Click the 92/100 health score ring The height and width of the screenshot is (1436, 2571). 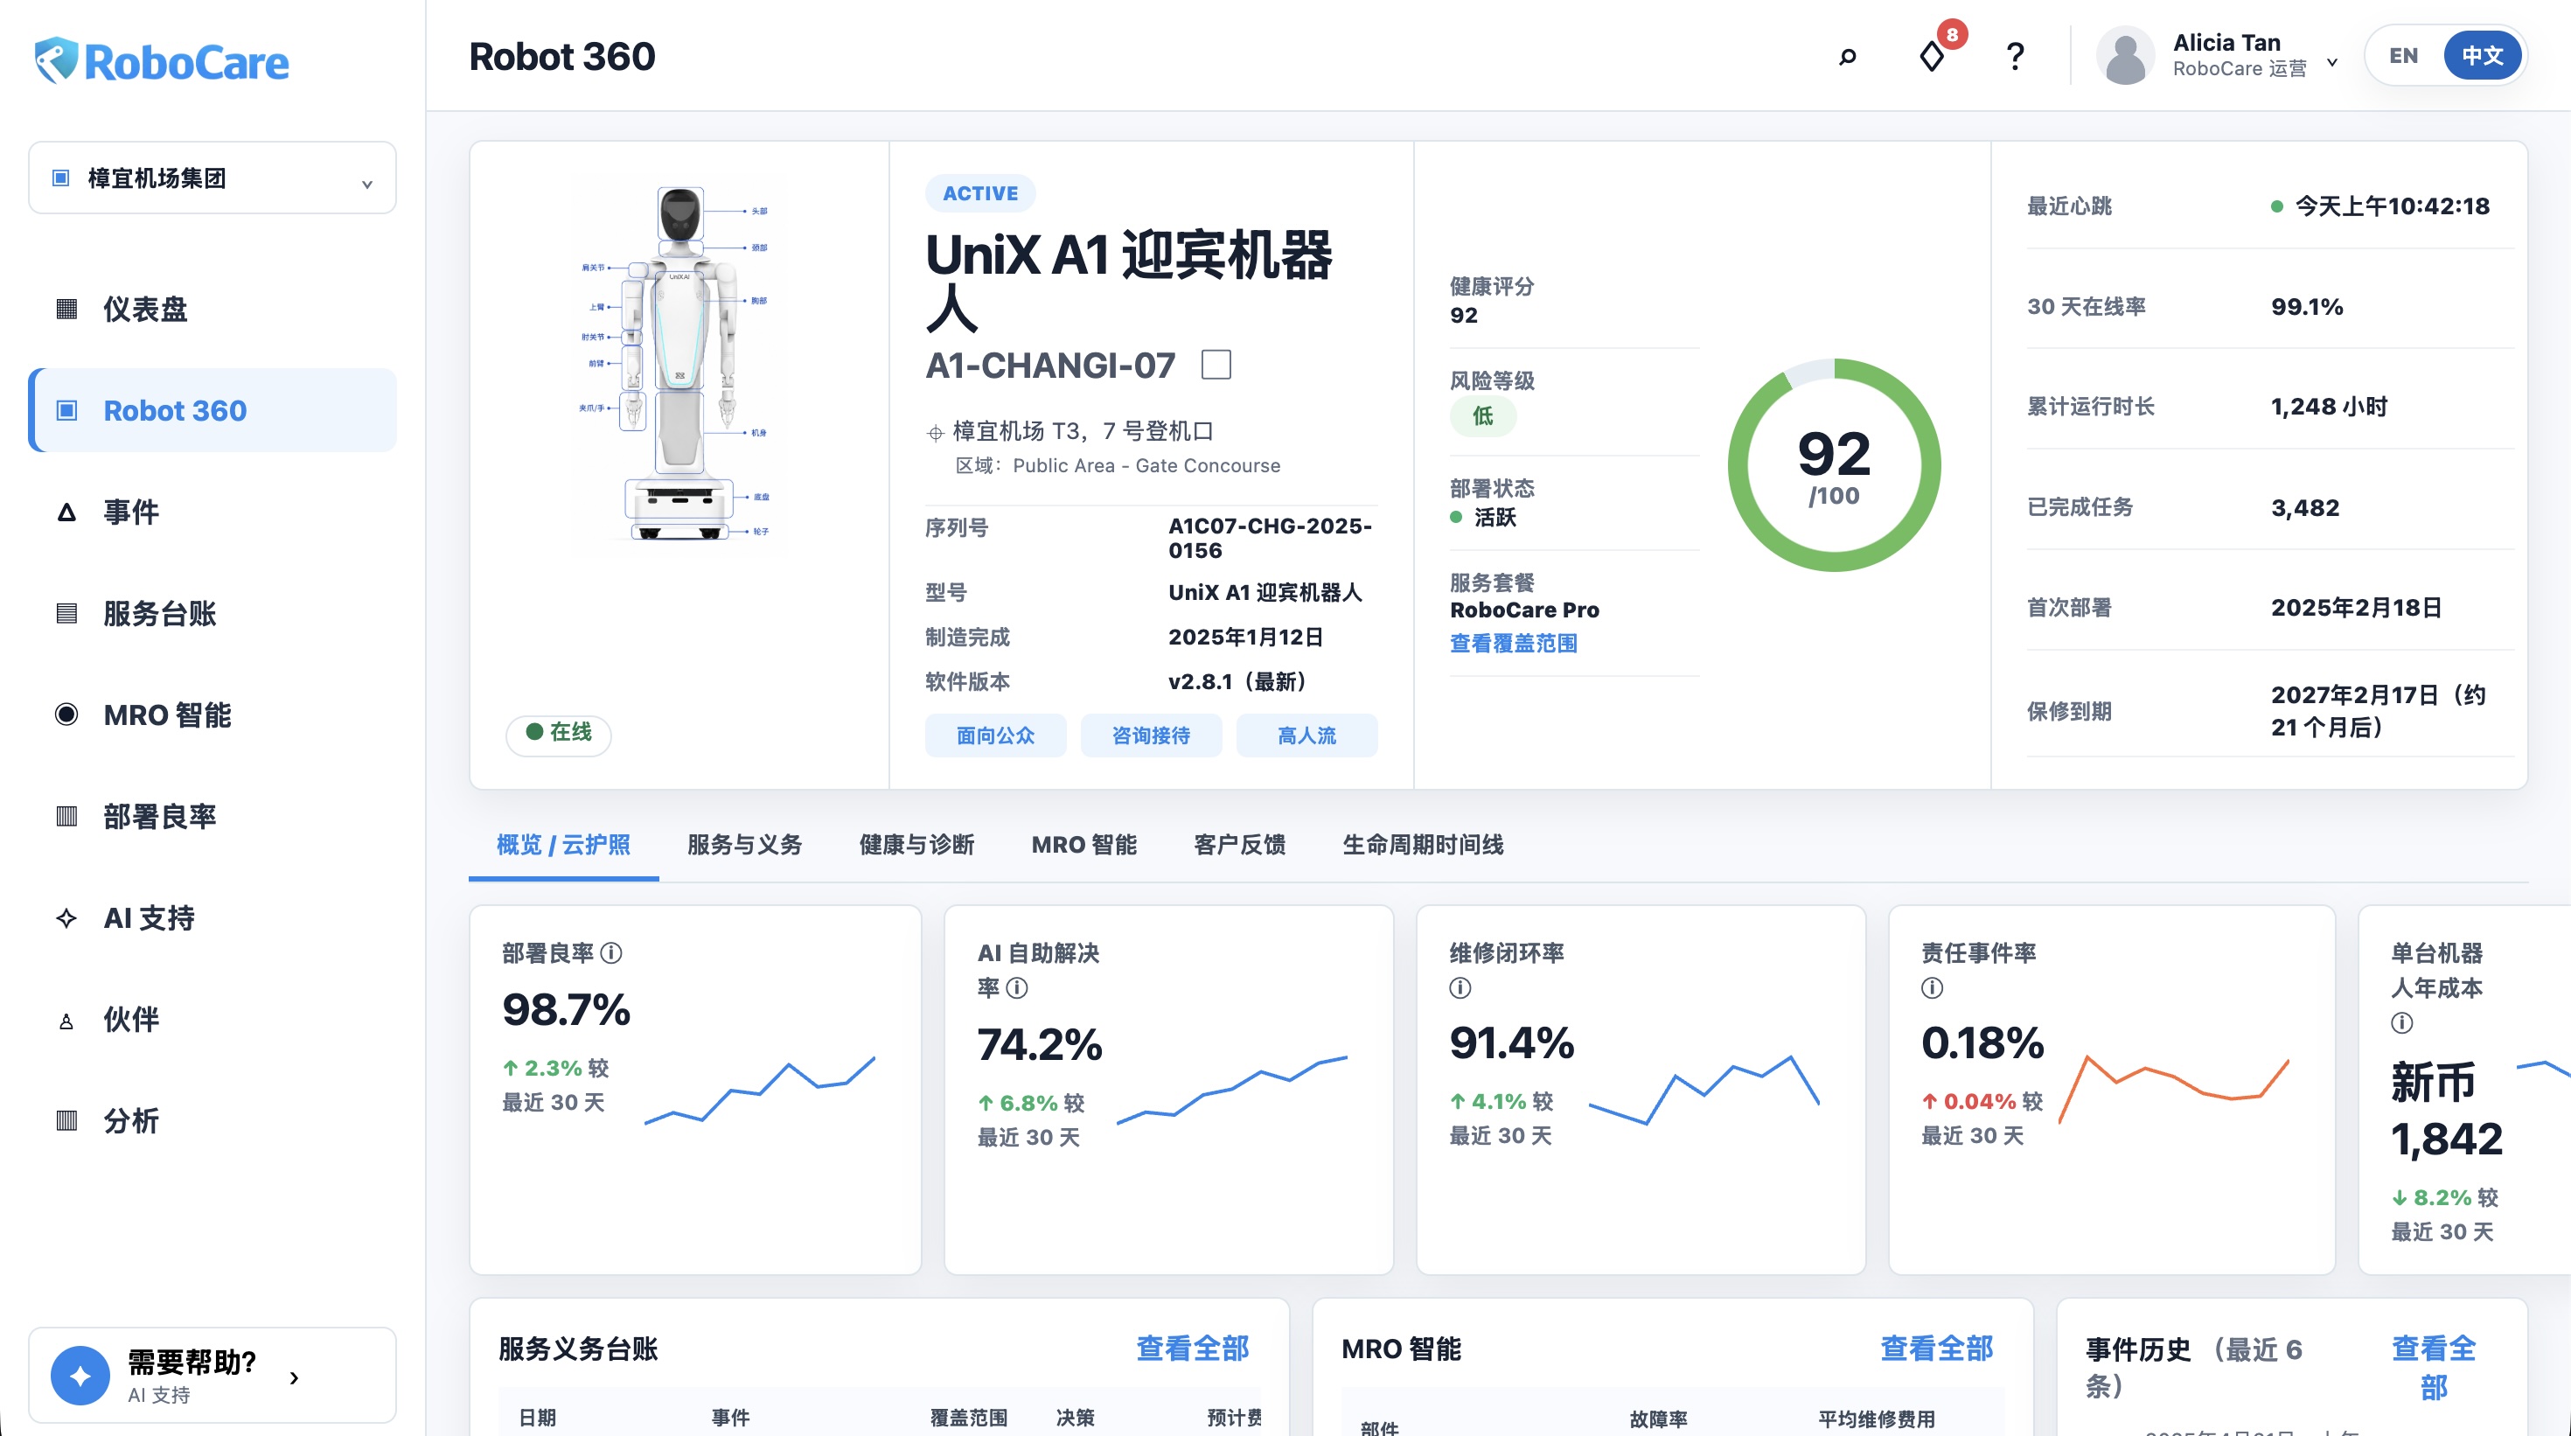coord(1835,465)
